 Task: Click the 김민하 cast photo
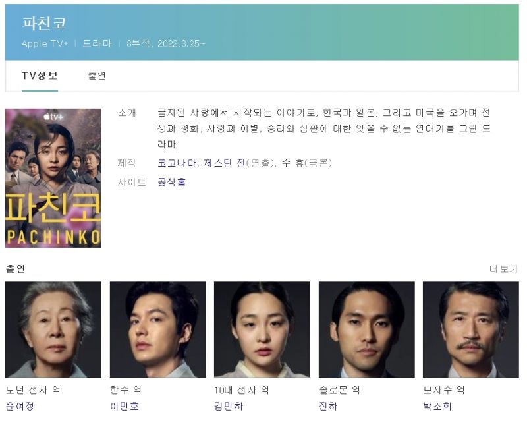262,329
